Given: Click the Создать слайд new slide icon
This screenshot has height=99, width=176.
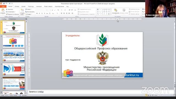Looking at the screenshot, I should 22,10.
